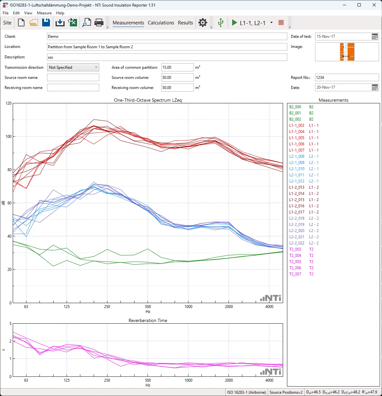Start measurement with green play button
The width and height of the screenshot is (382, 396).
point(234,22)
